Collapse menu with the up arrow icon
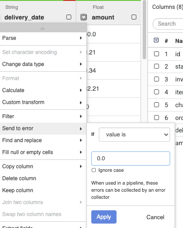The width and height of the screenshot is (183, 228). pyautogui.click(x=43, y=28)
